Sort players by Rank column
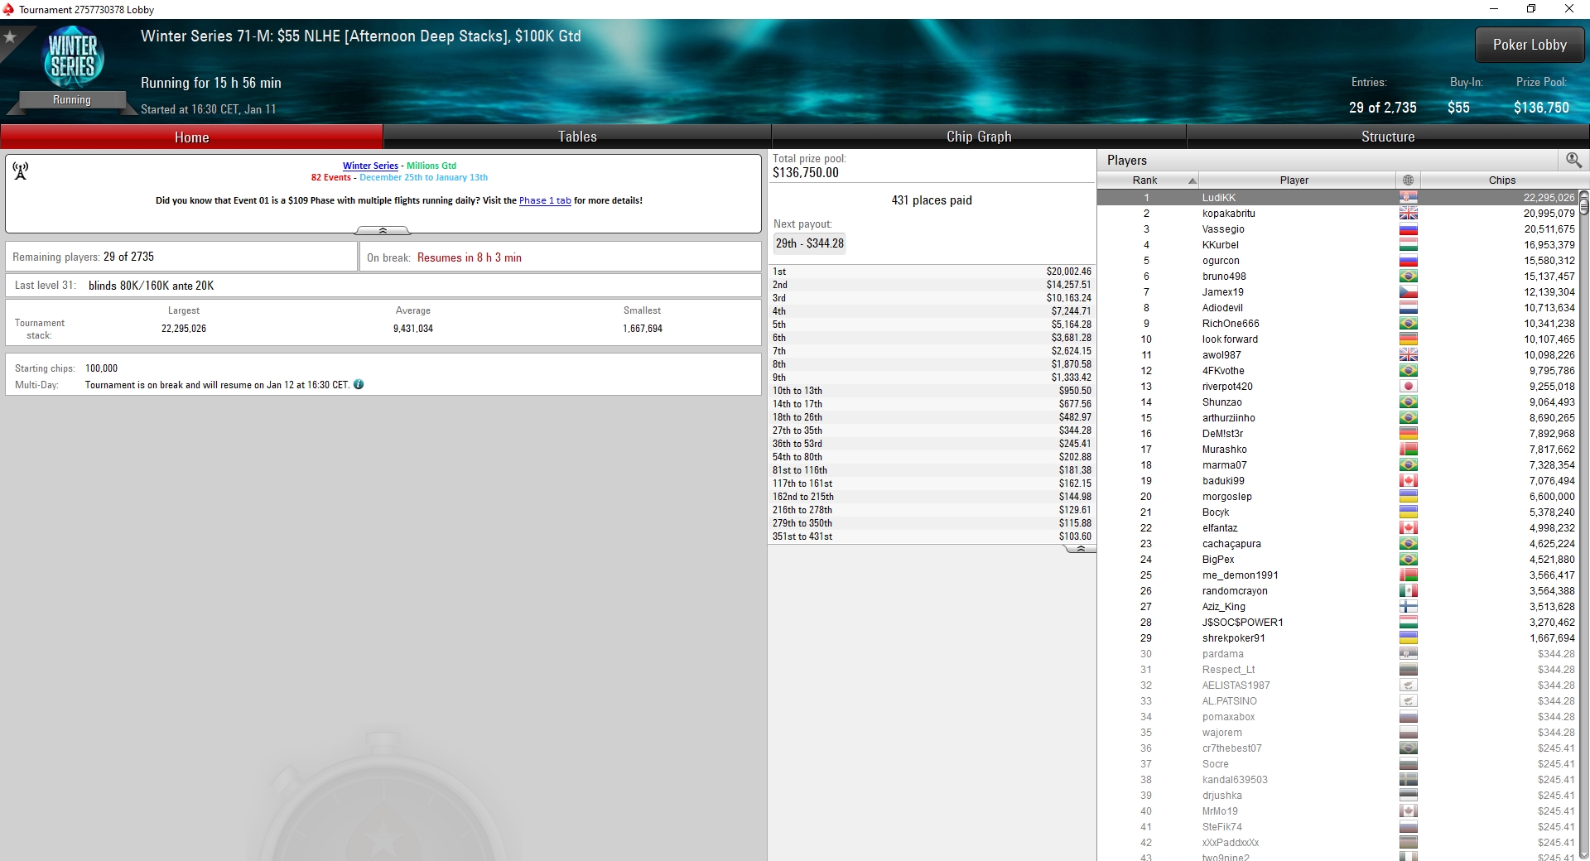1590x861 pixels. tap(1148, 180)
